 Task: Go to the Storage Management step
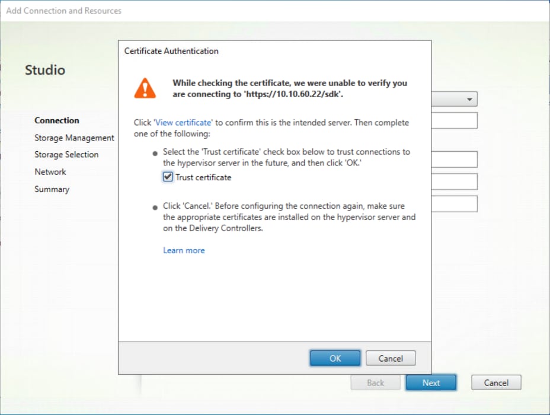pos(74,138)
